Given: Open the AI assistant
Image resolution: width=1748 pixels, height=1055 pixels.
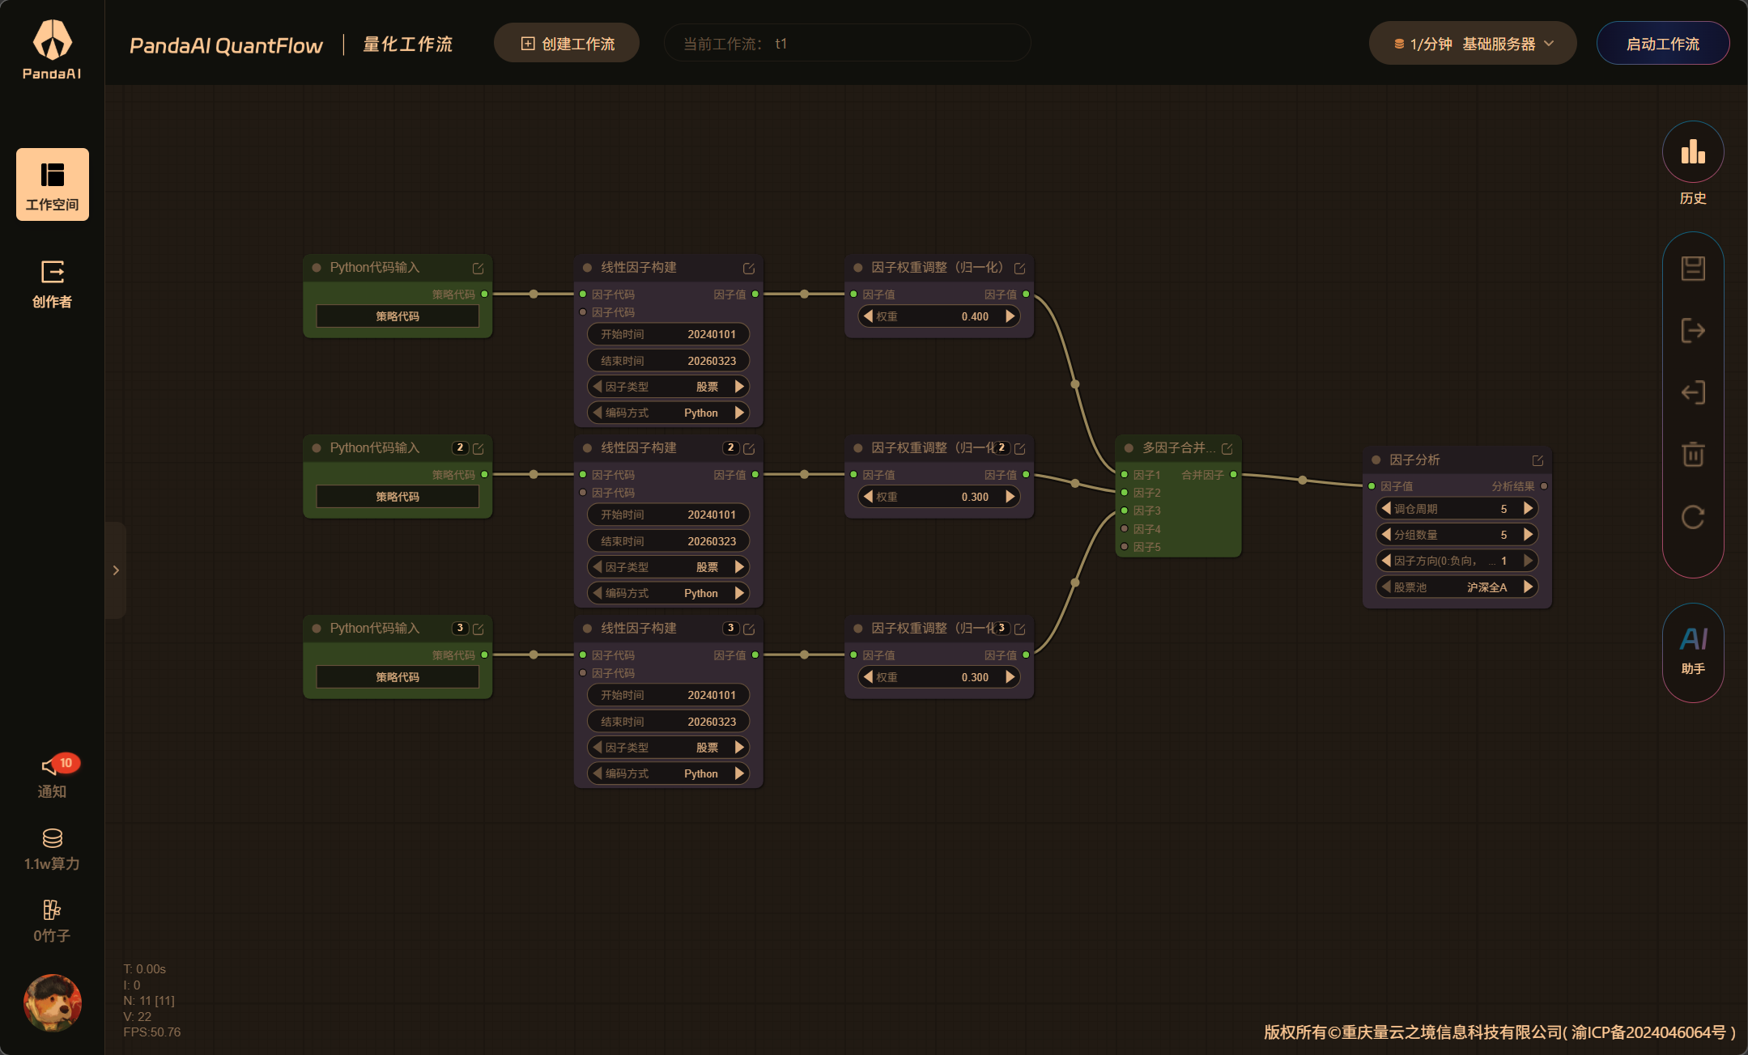Looking at the screenshot, I should tap(1692, 650).
